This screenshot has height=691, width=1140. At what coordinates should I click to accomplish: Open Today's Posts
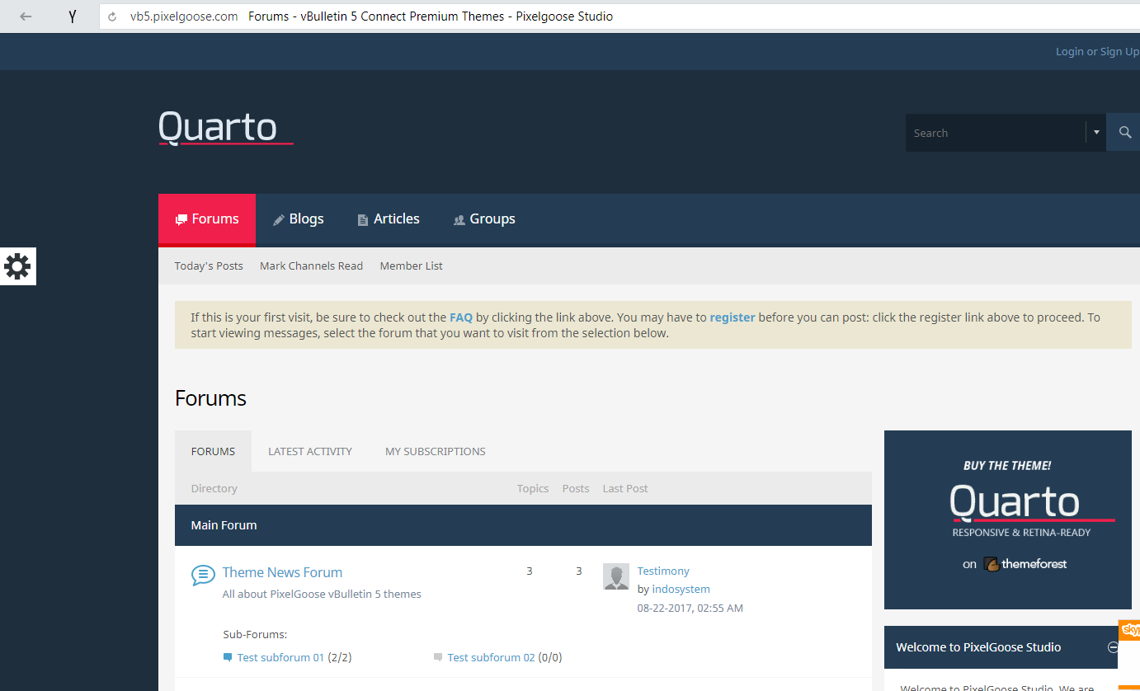(x=209, y=266)
